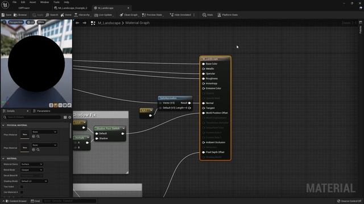This screenshot has width=364, height=204.
Task: Navigate forward in the material graph
Action: [x=85, y=23]
